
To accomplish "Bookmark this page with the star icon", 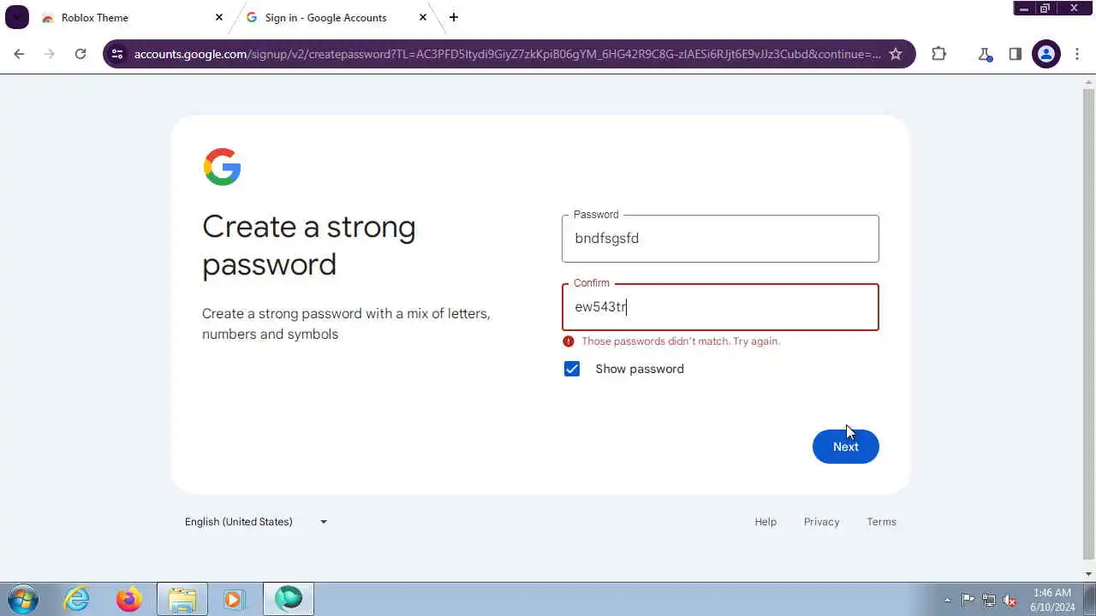I will (896, 54).
